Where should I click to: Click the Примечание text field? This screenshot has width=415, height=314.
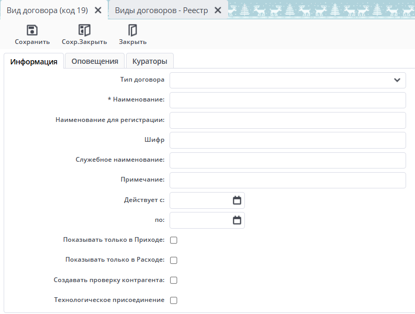(x=288, y=180)
